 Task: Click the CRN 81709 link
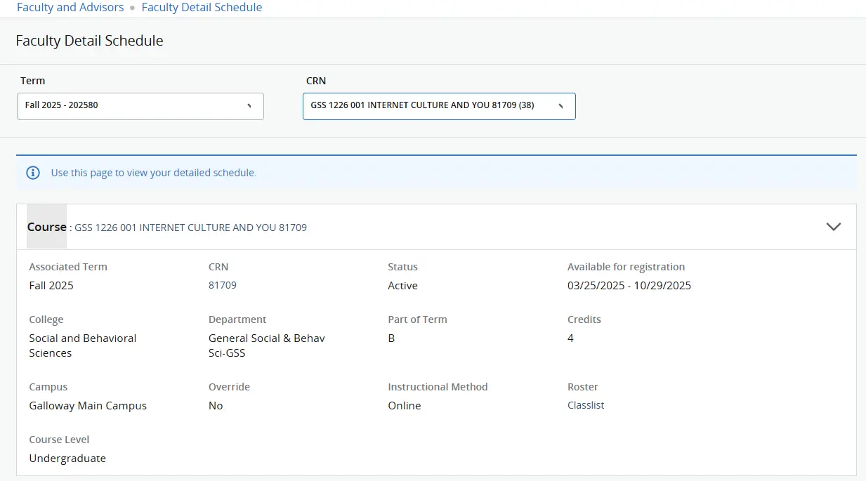[x=223, y=285]
